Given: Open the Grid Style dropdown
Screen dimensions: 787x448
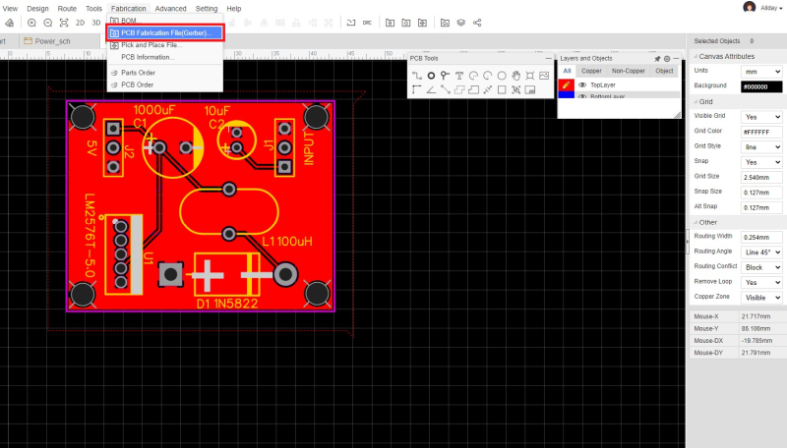Looking at the screenshot, I should coord(761,146).
